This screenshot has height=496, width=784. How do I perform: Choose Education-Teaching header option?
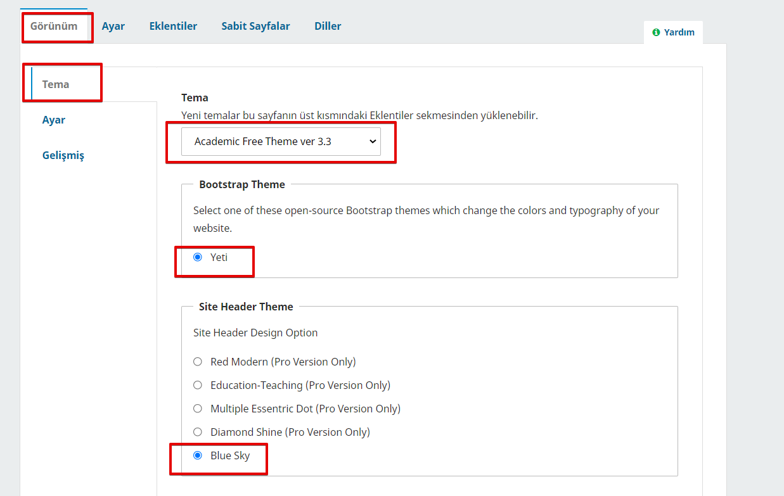point(198,385)
